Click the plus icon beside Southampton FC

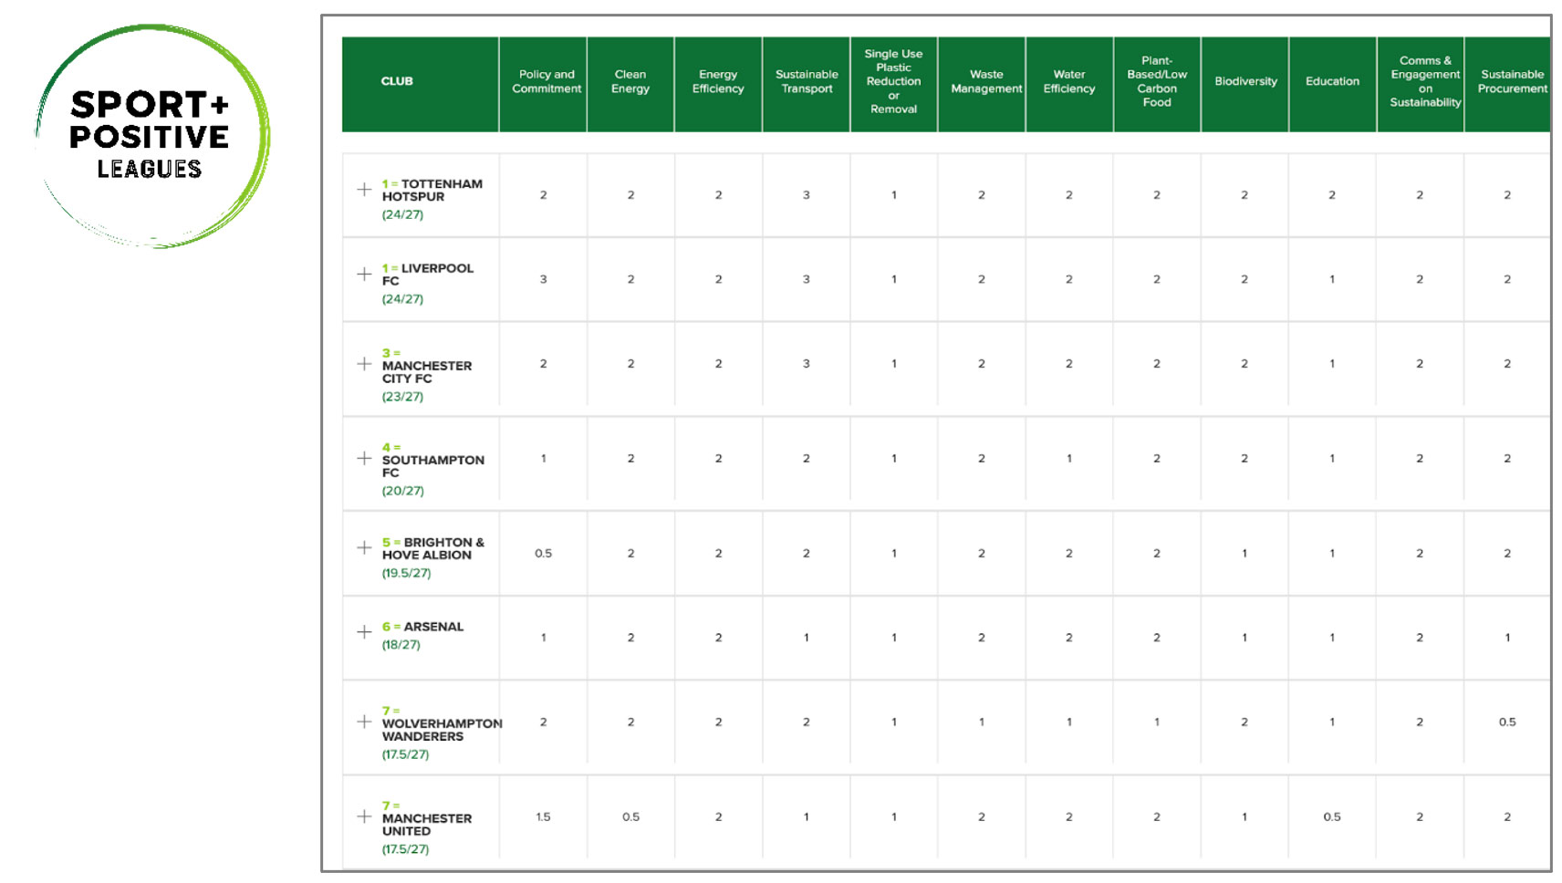point(364,458)
